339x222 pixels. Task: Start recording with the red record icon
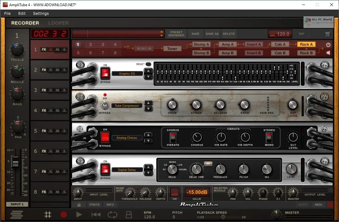click(63, 215)
